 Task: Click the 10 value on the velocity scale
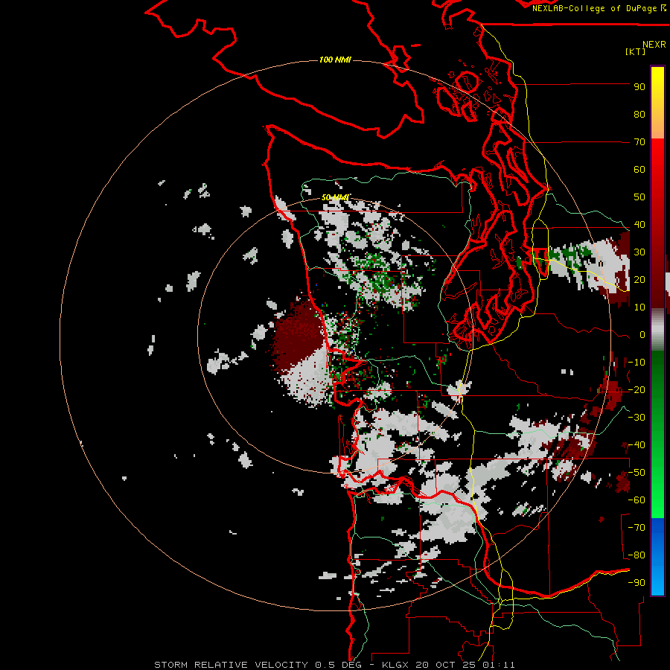click(639, 307)
